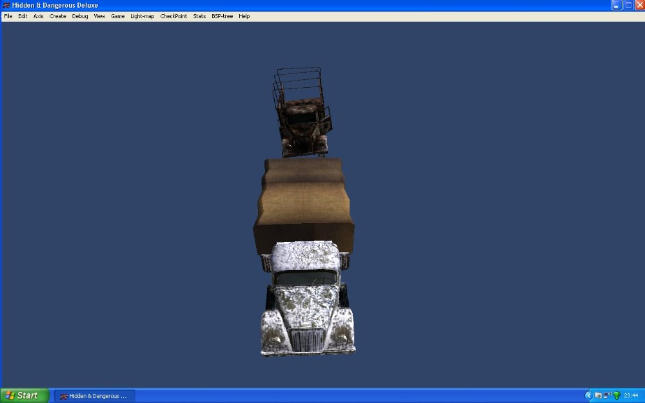Open the Windows Start menu
This screenshot has height=403, width=645.
tap(25, 396)
